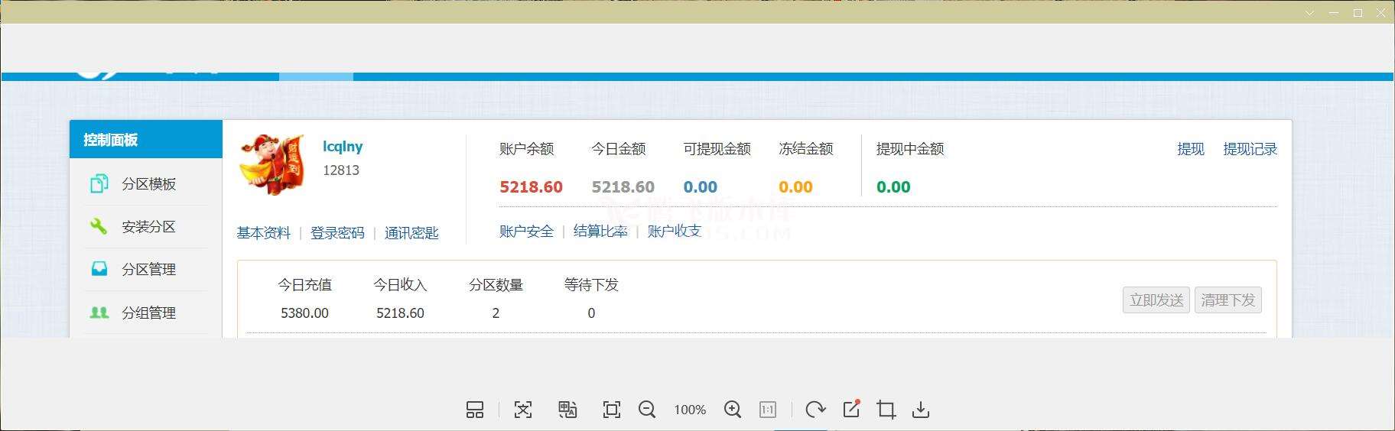The width and height of the screenshot is (1395, 431).
Task: Click the user avatar picture
Action: [272, 164]
